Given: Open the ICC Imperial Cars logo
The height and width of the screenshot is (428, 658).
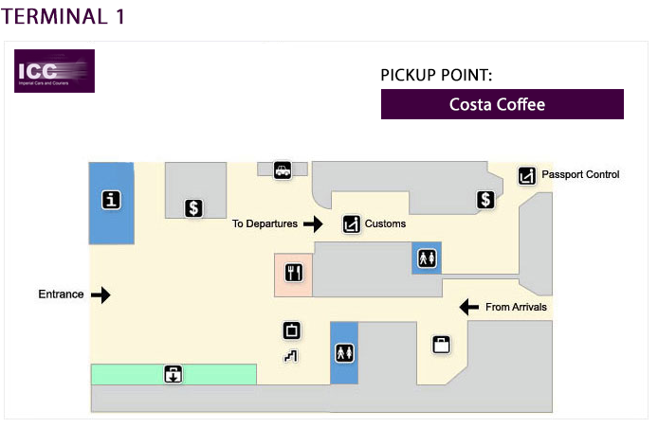Looking at the screenshot, I should coord(55,71).
